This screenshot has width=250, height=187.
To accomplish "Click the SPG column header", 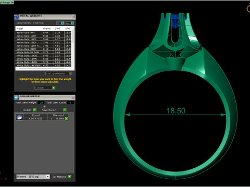I will click(68, 29).
